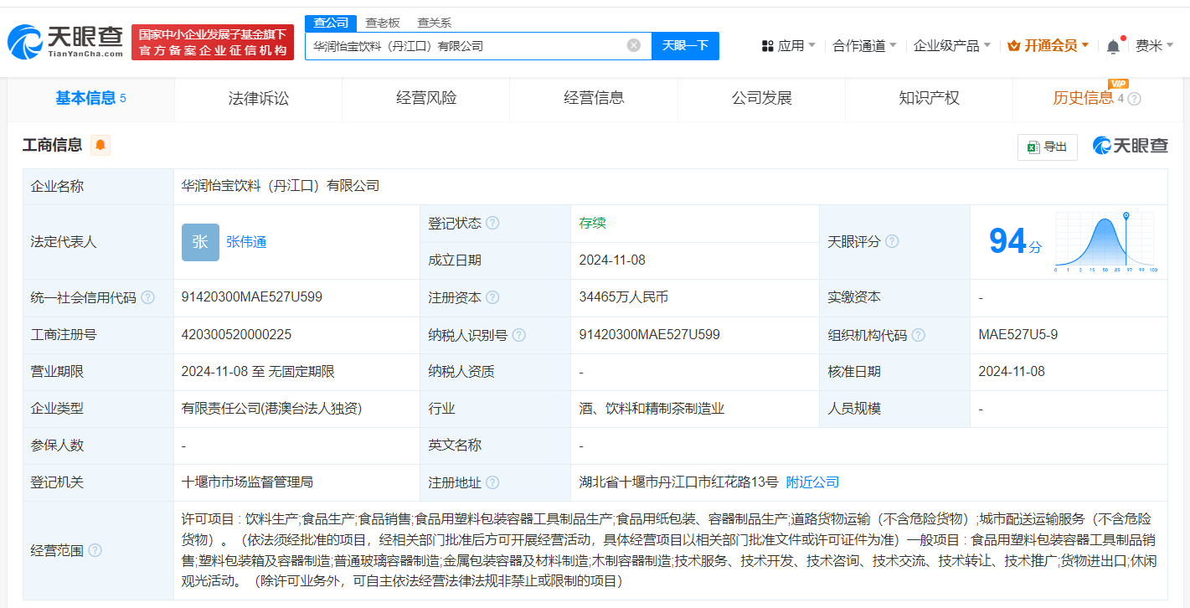Click help icon next to 经营范围
The height and width of the screenshot is (608, 1190).
point(95,550)
